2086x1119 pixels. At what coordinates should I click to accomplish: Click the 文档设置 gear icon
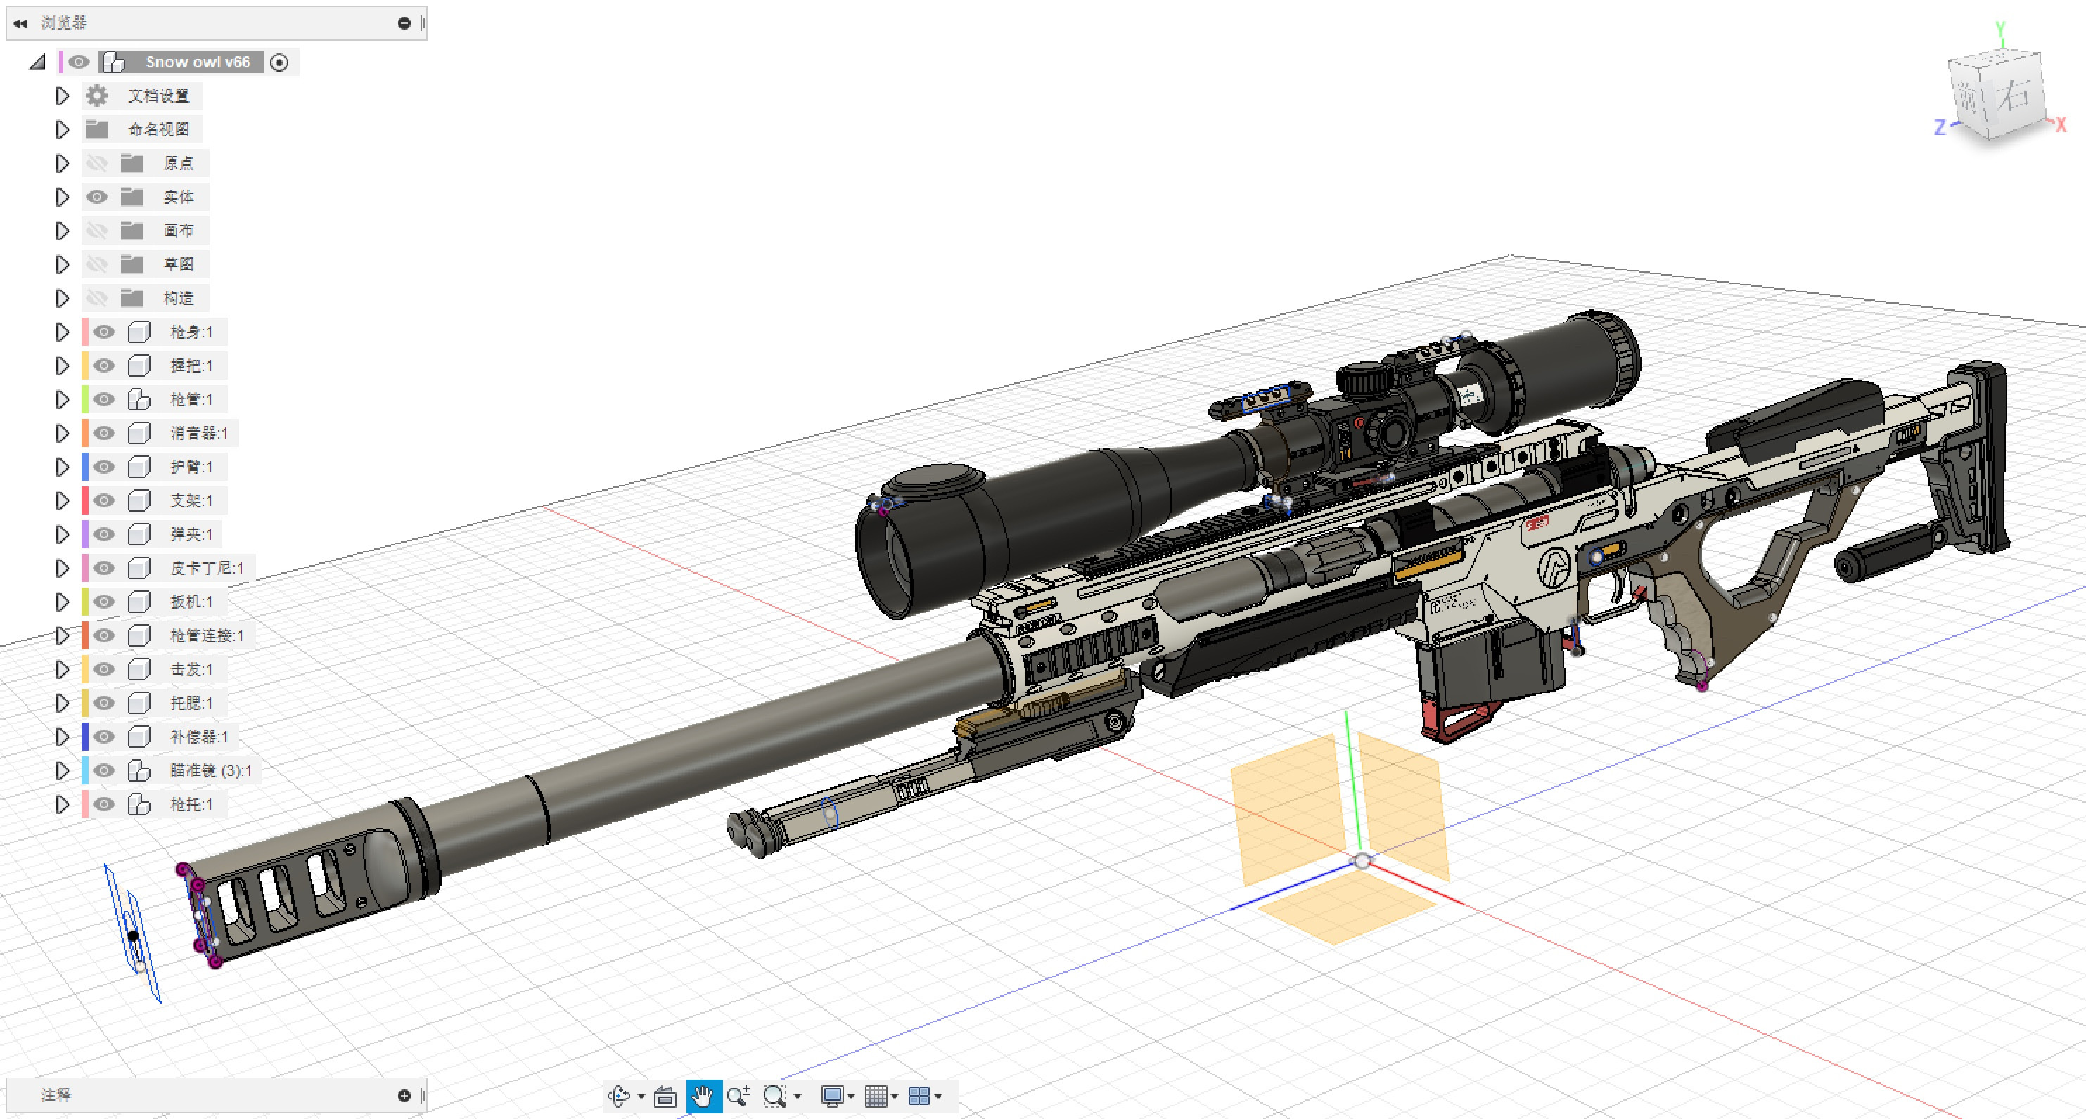point(97,96)
